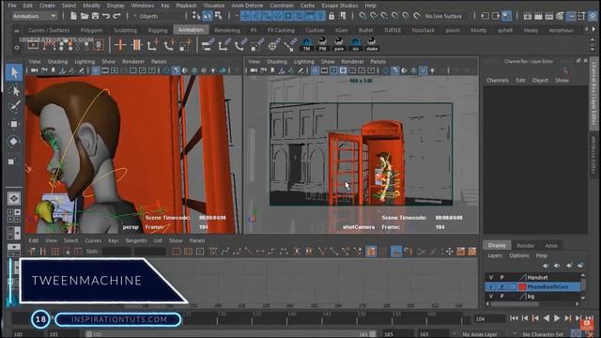This screenshot has height=338, width=601.
Task: Open the Render layer tab
Action: click(x=525, y=246)
